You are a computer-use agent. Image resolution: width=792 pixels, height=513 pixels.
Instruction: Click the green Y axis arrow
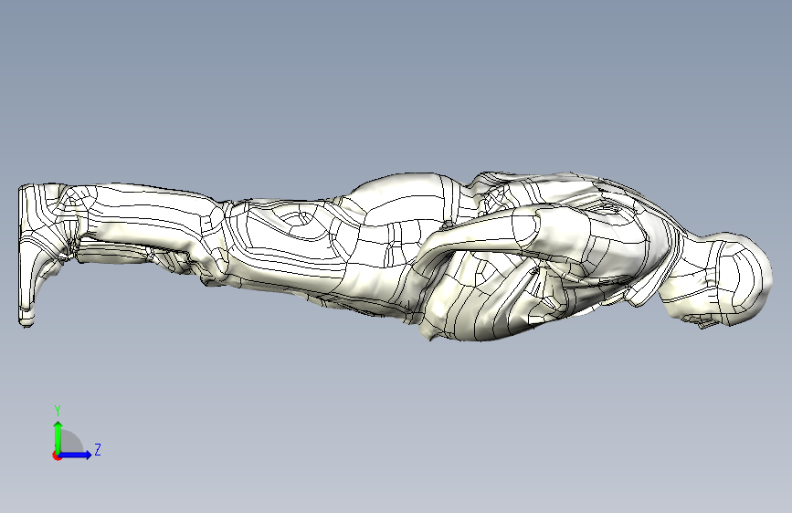click(x=58, y=436)
